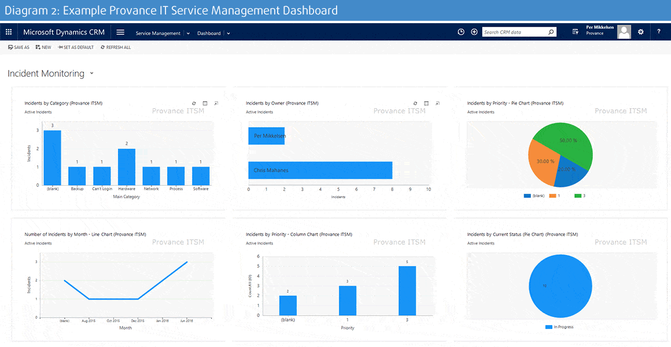Click the Process category bar
This screenshot has height=347, width=671.
[x=176, y=176]
